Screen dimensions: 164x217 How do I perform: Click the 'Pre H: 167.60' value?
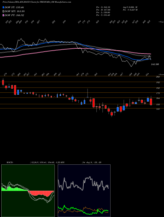(103, 10)
